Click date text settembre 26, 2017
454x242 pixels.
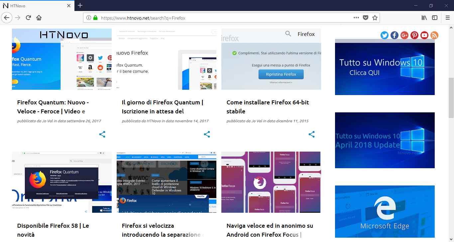tap(84, 121)
